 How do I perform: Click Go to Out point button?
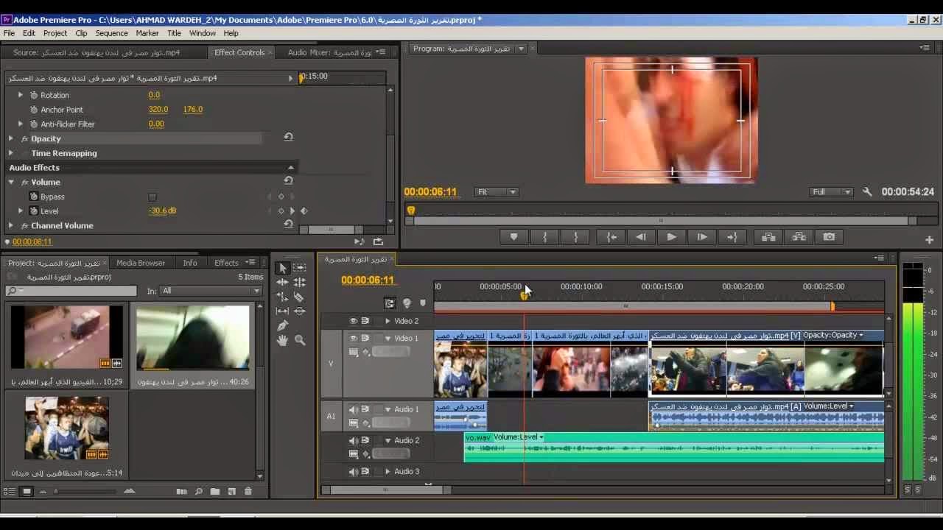(732, 237)
